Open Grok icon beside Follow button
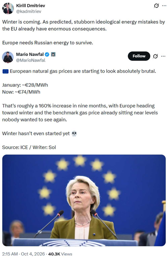Screen dimensions: 168x258 tap(155, 56)
